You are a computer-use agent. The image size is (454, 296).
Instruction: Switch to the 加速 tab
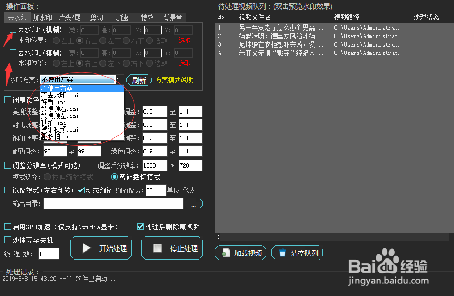point(122,17)
